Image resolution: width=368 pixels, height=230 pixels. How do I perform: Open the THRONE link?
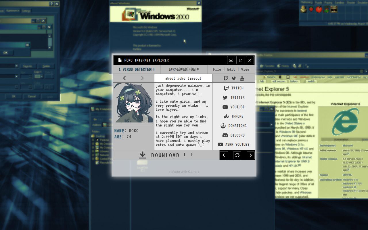(234, 116)
